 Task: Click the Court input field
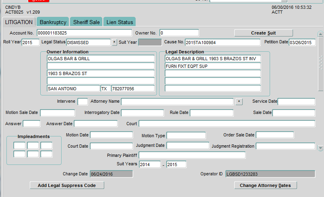(227, 124)
